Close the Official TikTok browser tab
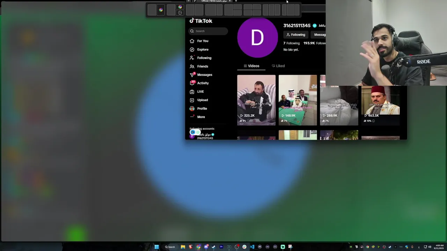The width and height of the screenshot is (447, 251). [230, 1]
